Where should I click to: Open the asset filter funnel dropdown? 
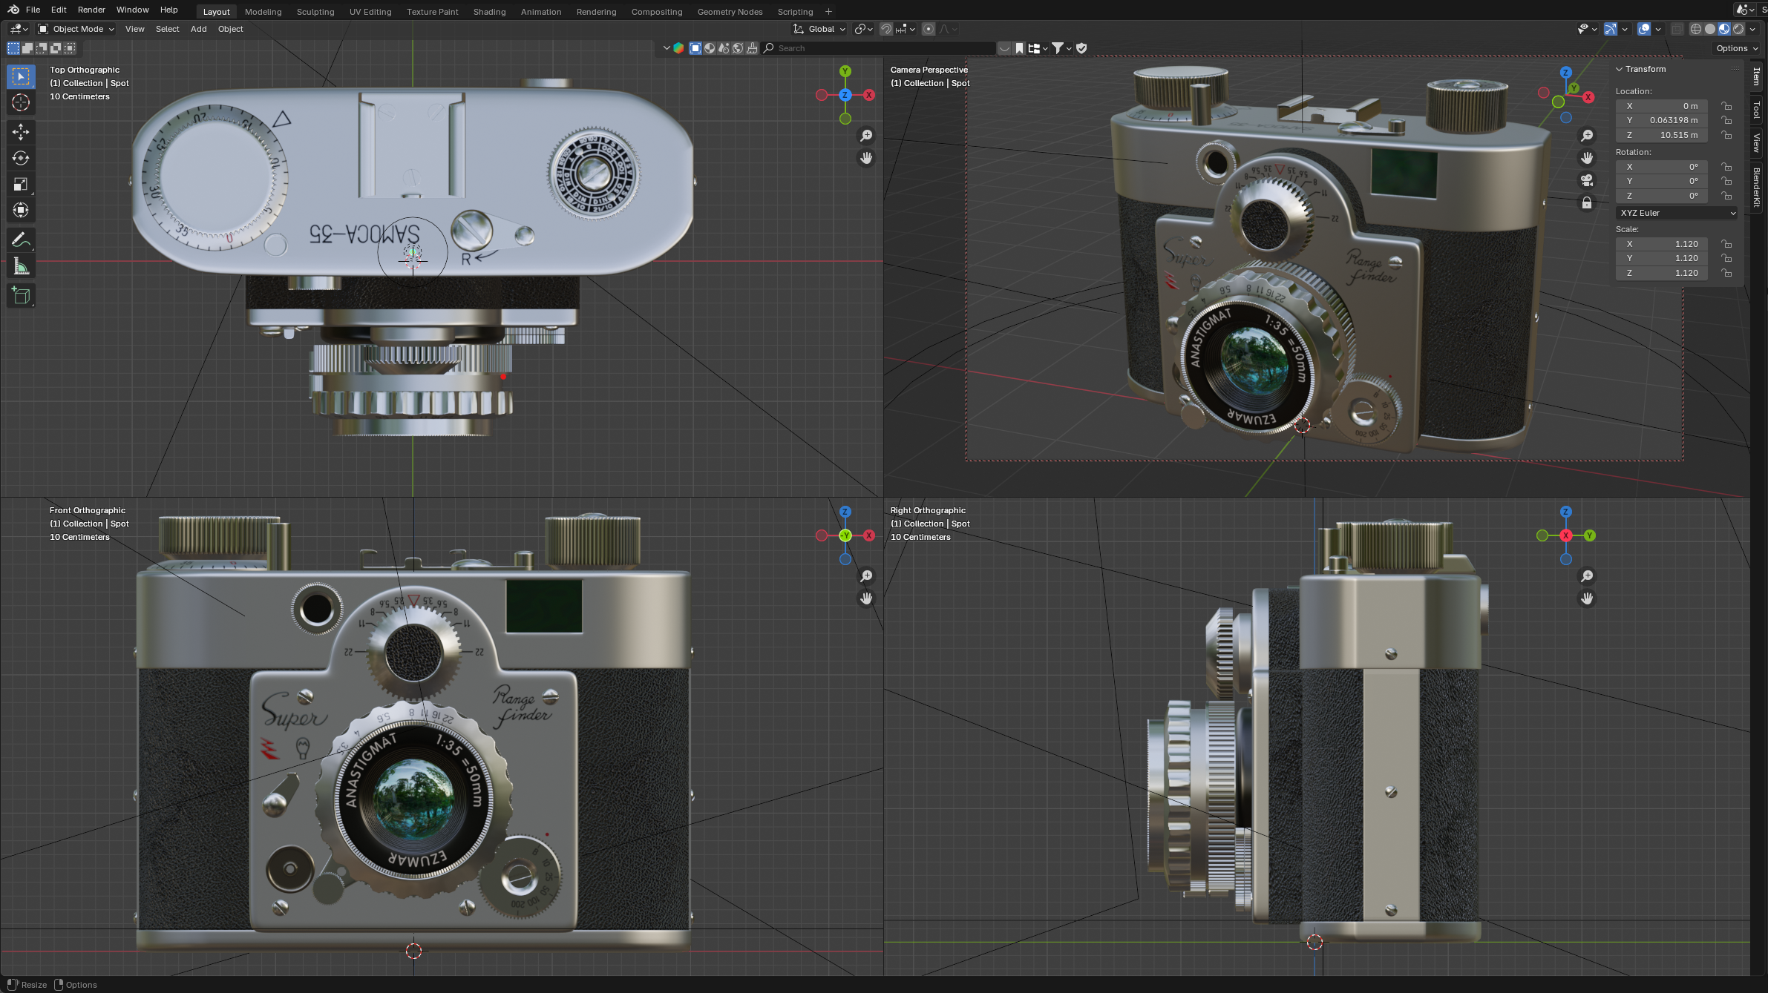point(1061,48)
